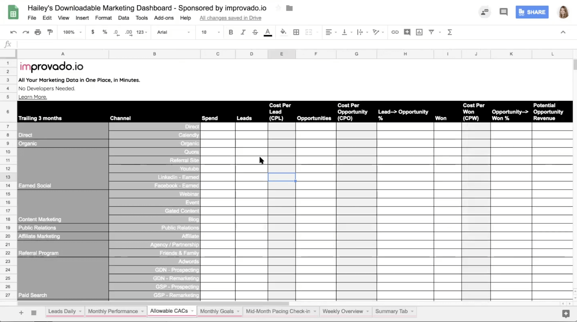Open the Tools menu
The height and width of the screenshot is (322, 577).
[142, 18]
